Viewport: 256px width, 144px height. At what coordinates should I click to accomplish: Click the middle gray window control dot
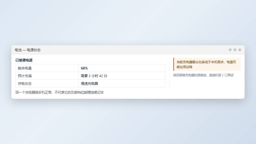click(x=235, y=50)
